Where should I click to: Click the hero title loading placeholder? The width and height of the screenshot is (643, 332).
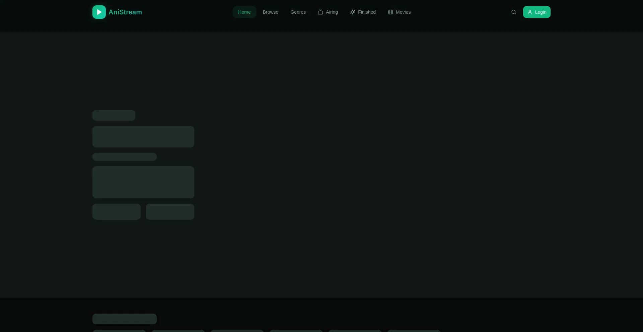click(x=143, y=137)
